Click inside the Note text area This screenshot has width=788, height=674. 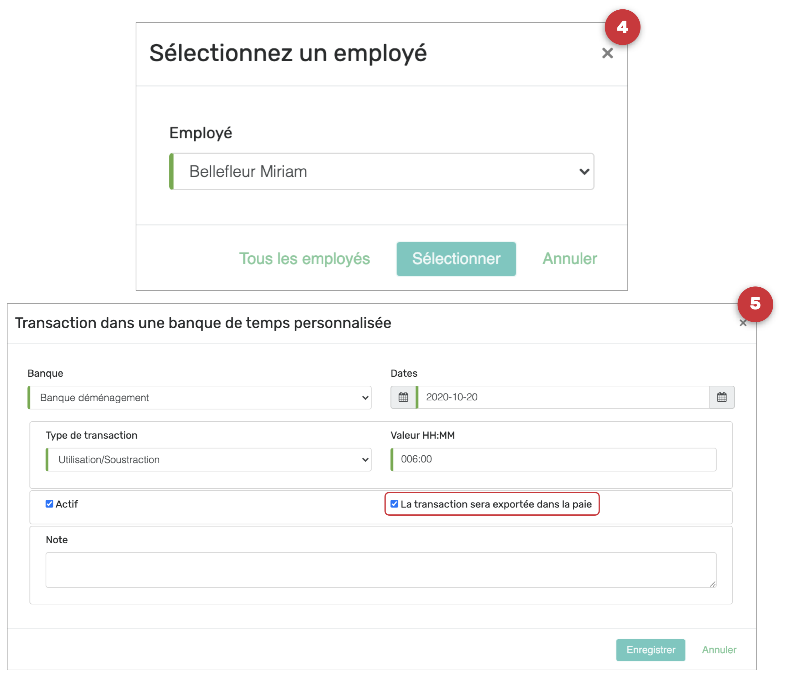[380, 569]
